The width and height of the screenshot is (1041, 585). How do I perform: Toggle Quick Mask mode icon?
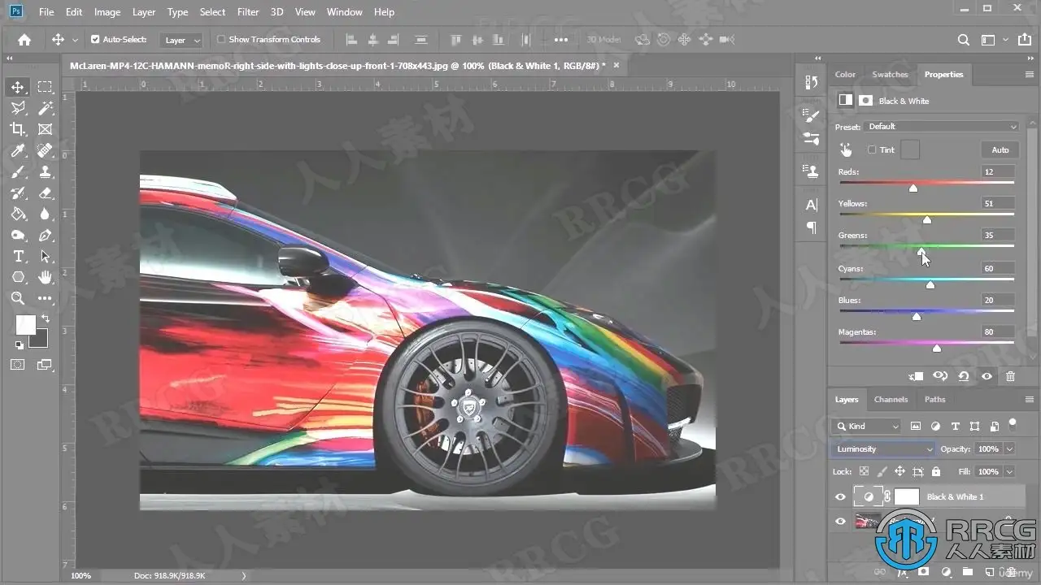(x=18, y=365)
